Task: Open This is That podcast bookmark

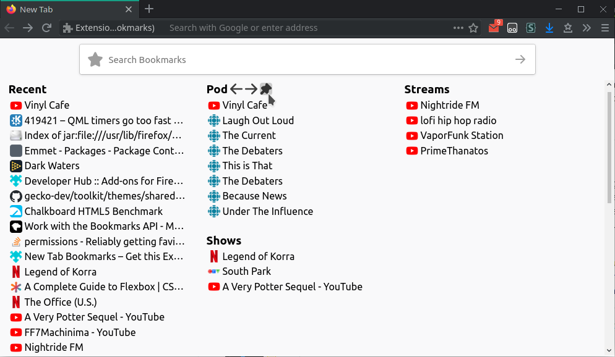Action: [240, 166]
